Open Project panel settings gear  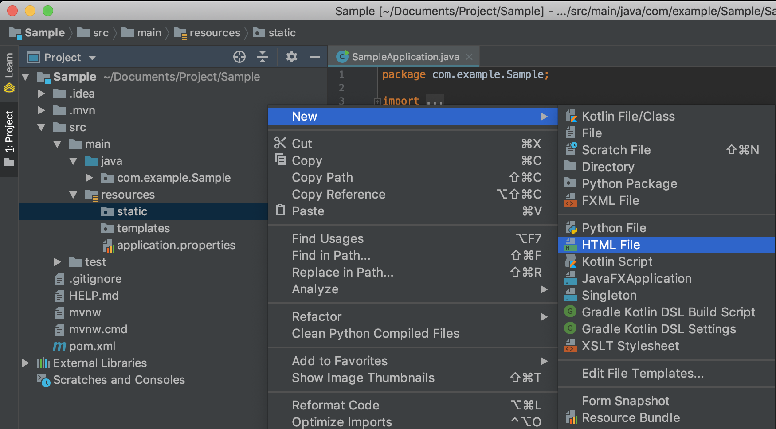pyautogui.click(x=291, y=57)
